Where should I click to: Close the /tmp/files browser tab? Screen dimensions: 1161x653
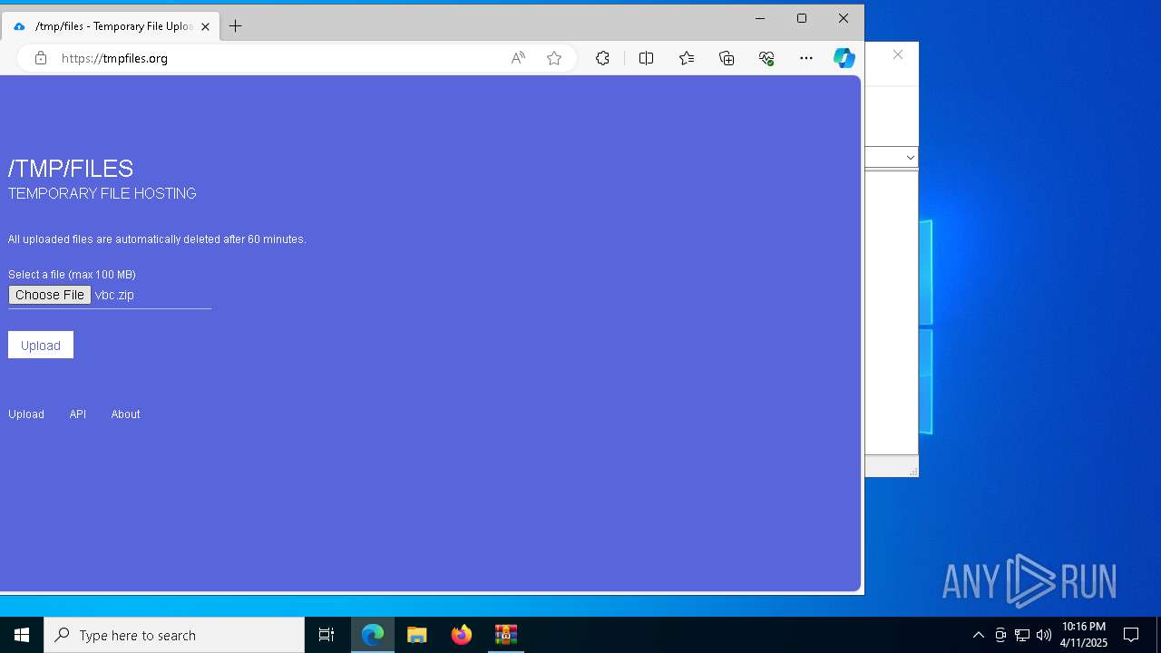206,26
